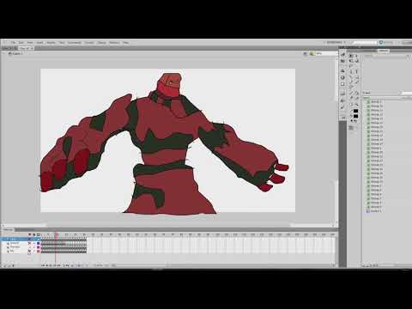
Task: Open the Fill color swatch in Tools panel
Action: 355,116
